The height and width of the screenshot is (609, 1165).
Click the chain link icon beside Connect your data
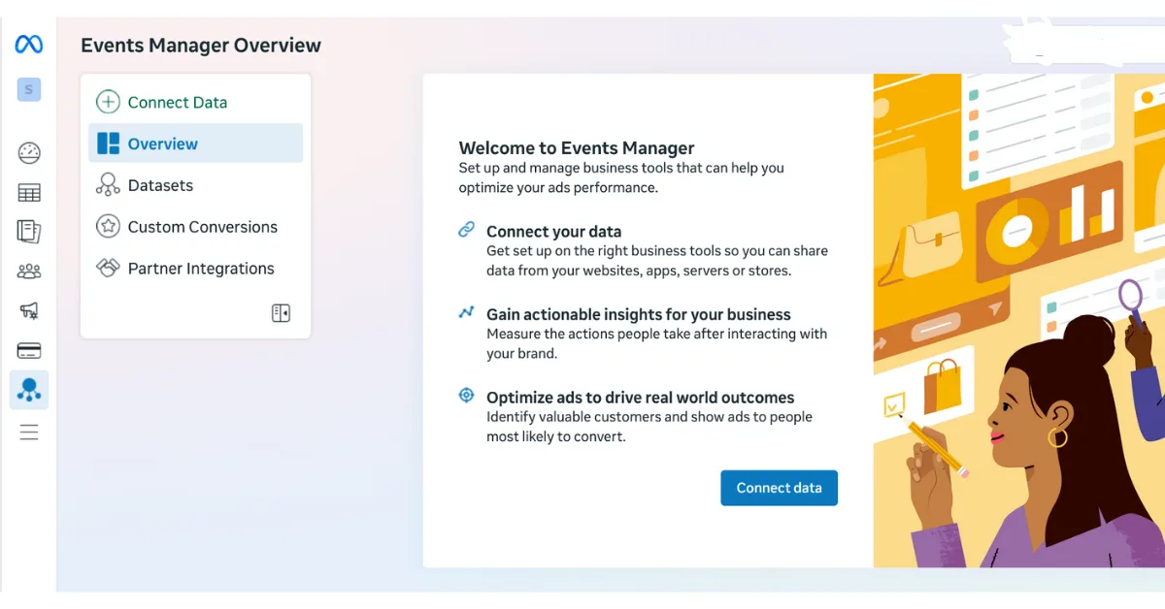(x=466, y=231)
